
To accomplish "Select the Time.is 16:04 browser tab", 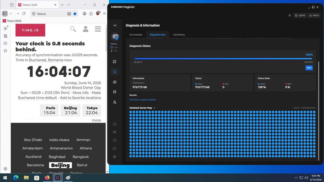I will 37,5.
